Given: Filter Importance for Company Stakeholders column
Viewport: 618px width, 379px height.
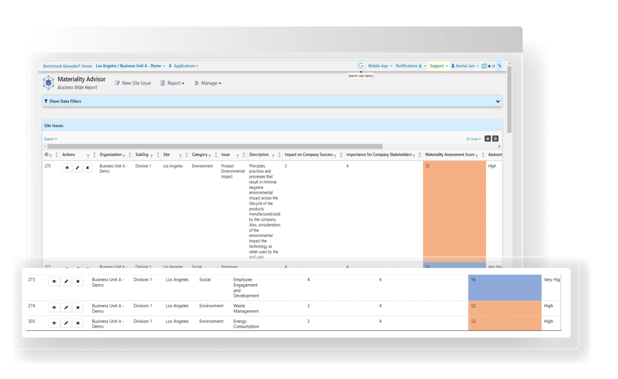Looking at the screenshot, I should 414,156.
